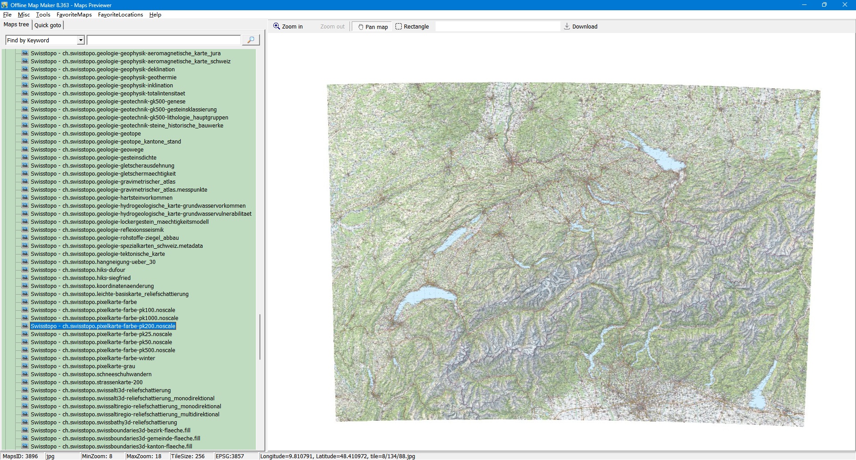Screen dimensions: 856x460
Task: Activate the Zoom in tool
Action: point(288,27)
